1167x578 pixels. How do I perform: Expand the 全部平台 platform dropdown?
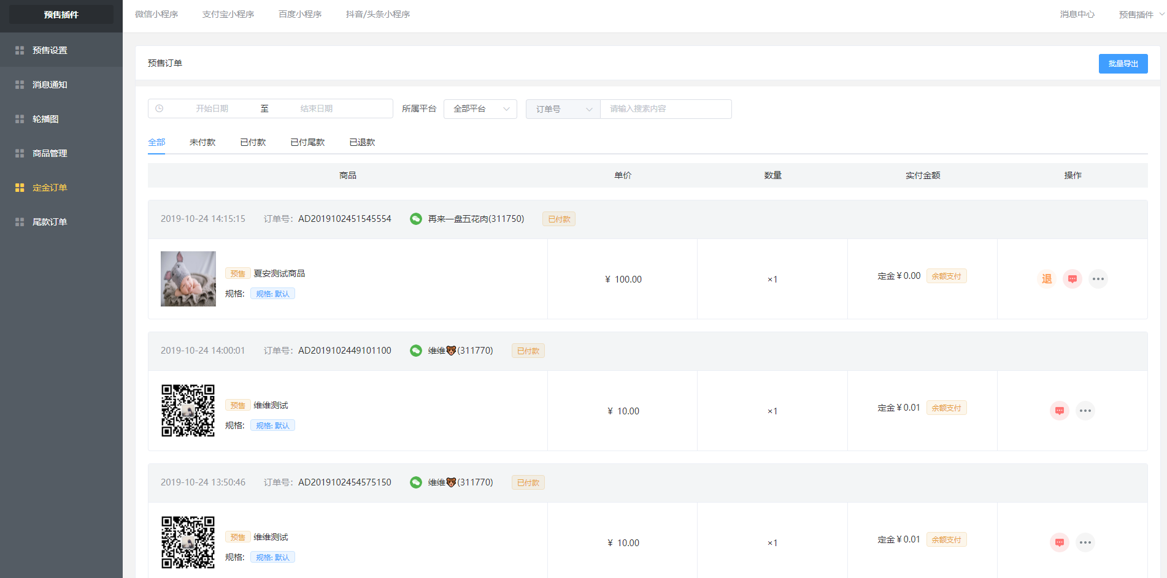[x=480, y=109]
